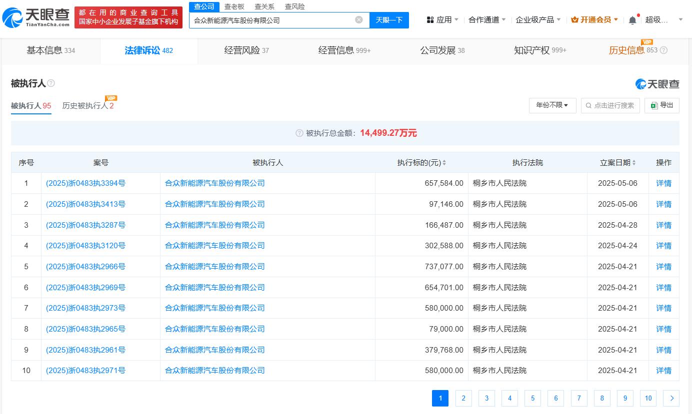Open the 知识产权 tab
The height and width of the screenshot is (414, 692).
click(x=540, y=50)
